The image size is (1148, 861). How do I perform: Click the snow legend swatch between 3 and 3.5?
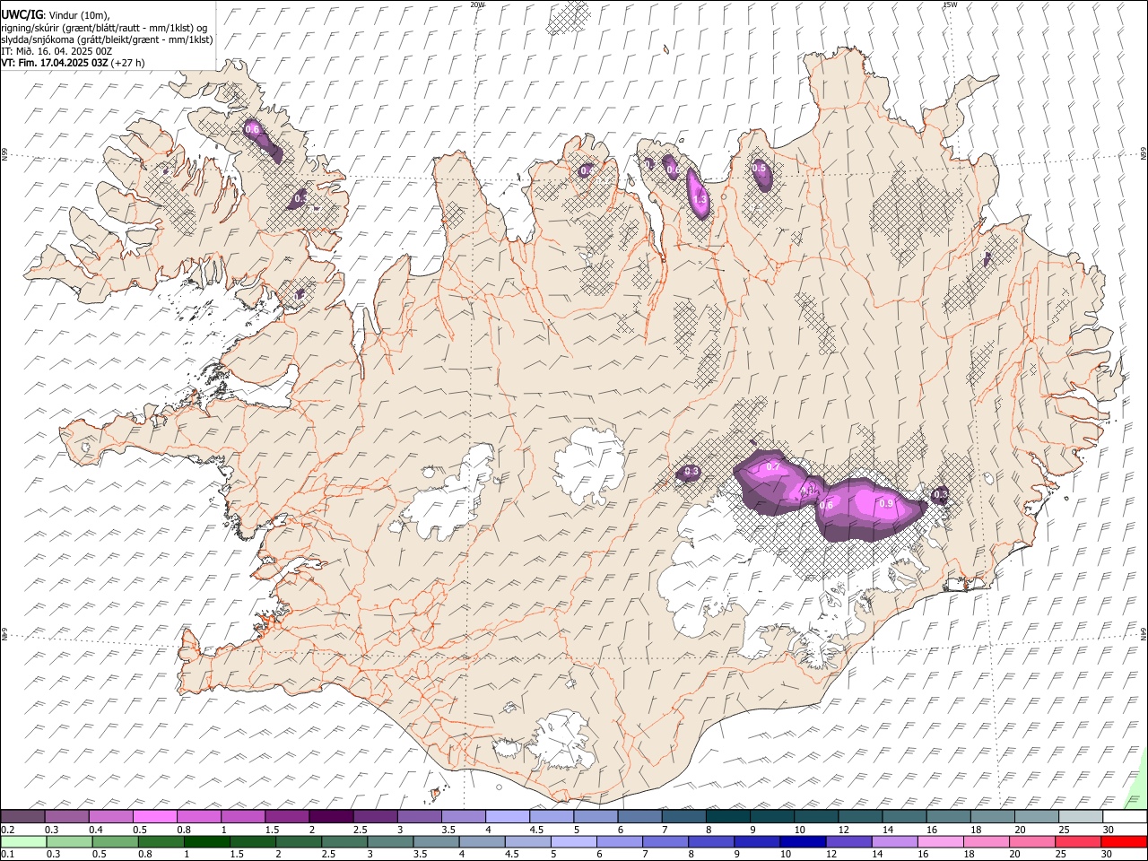pos(419,816)
